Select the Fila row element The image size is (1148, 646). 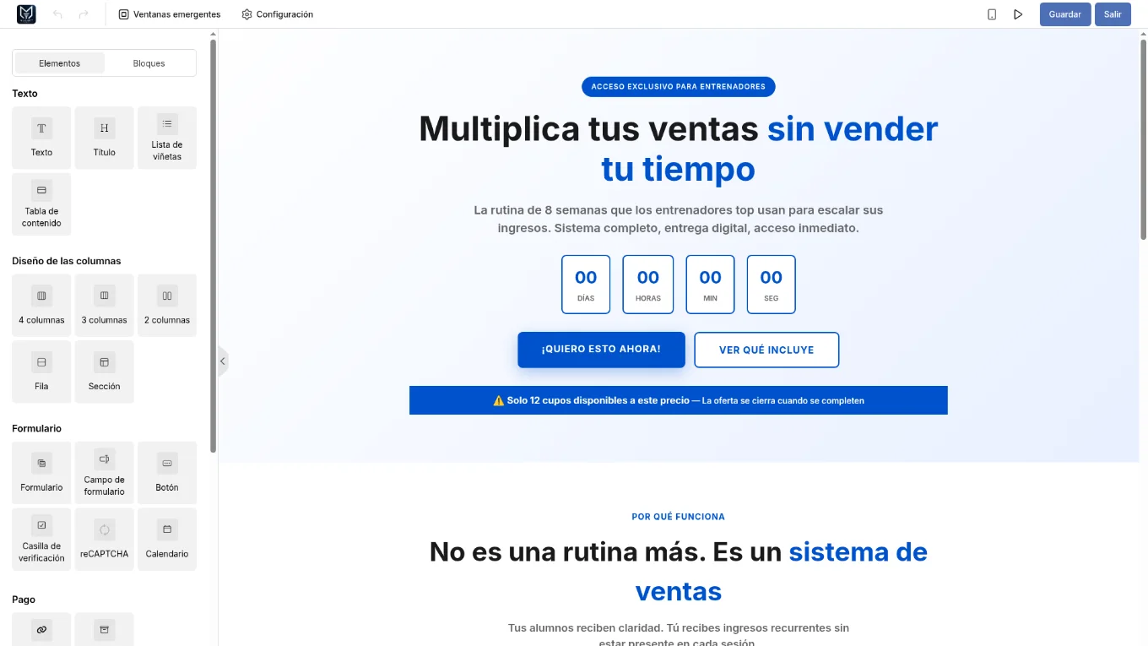click(x=41, y=372)
